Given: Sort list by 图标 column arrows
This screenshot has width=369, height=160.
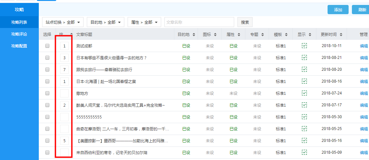Looking at the screenshot, I should pyautogui.click(x=215, y=35).
